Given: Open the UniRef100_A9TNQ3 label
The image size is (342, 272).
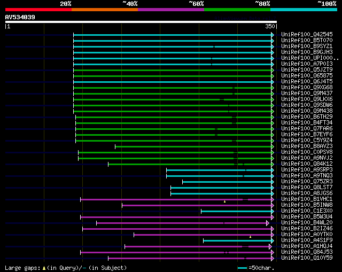Looking at the screenshot, I should 307,176.
